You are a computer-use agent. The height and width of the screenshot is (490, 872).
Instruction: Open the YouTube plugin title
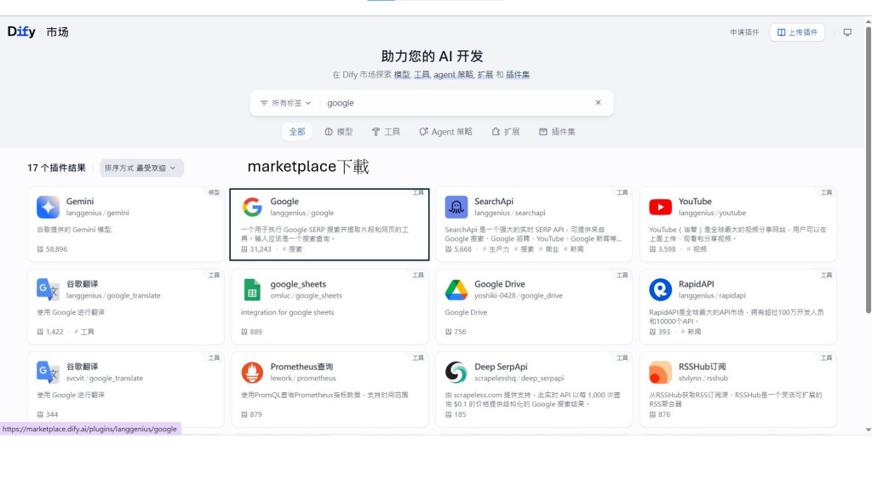695,201
